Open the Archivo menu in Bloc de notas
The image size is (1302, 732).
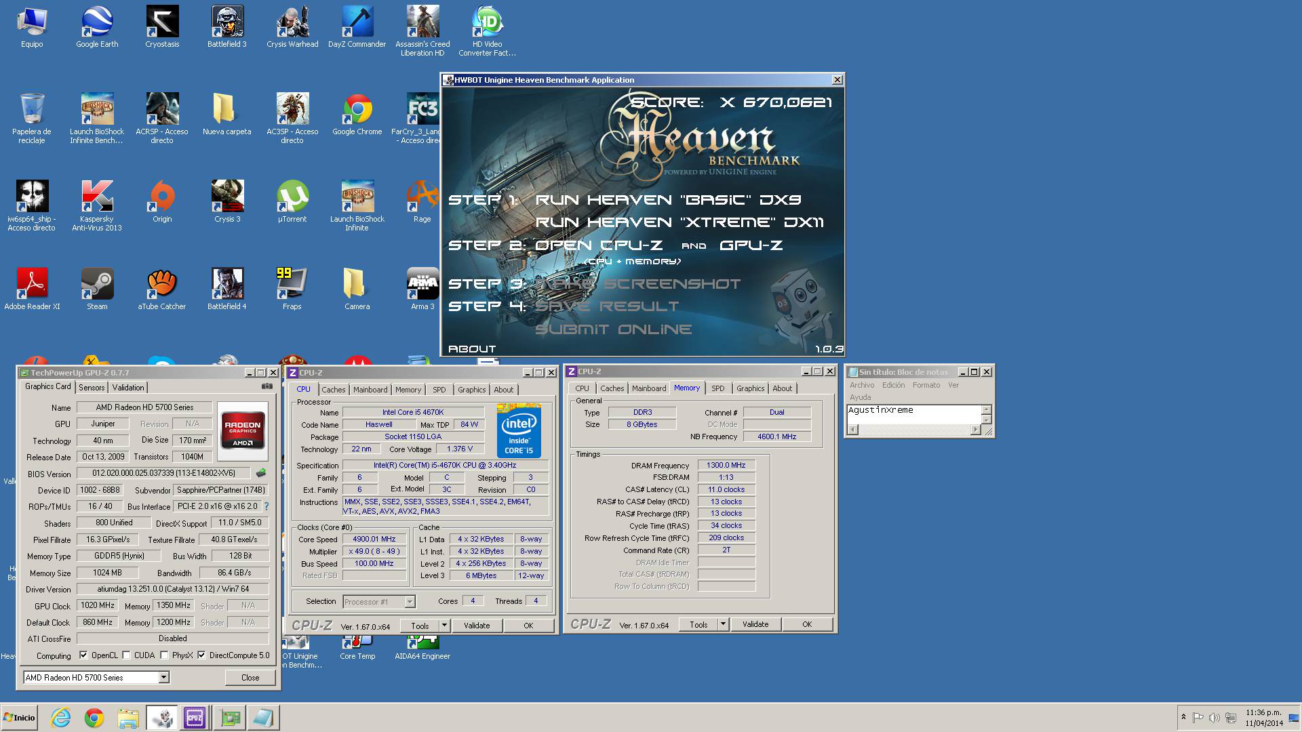862,385
